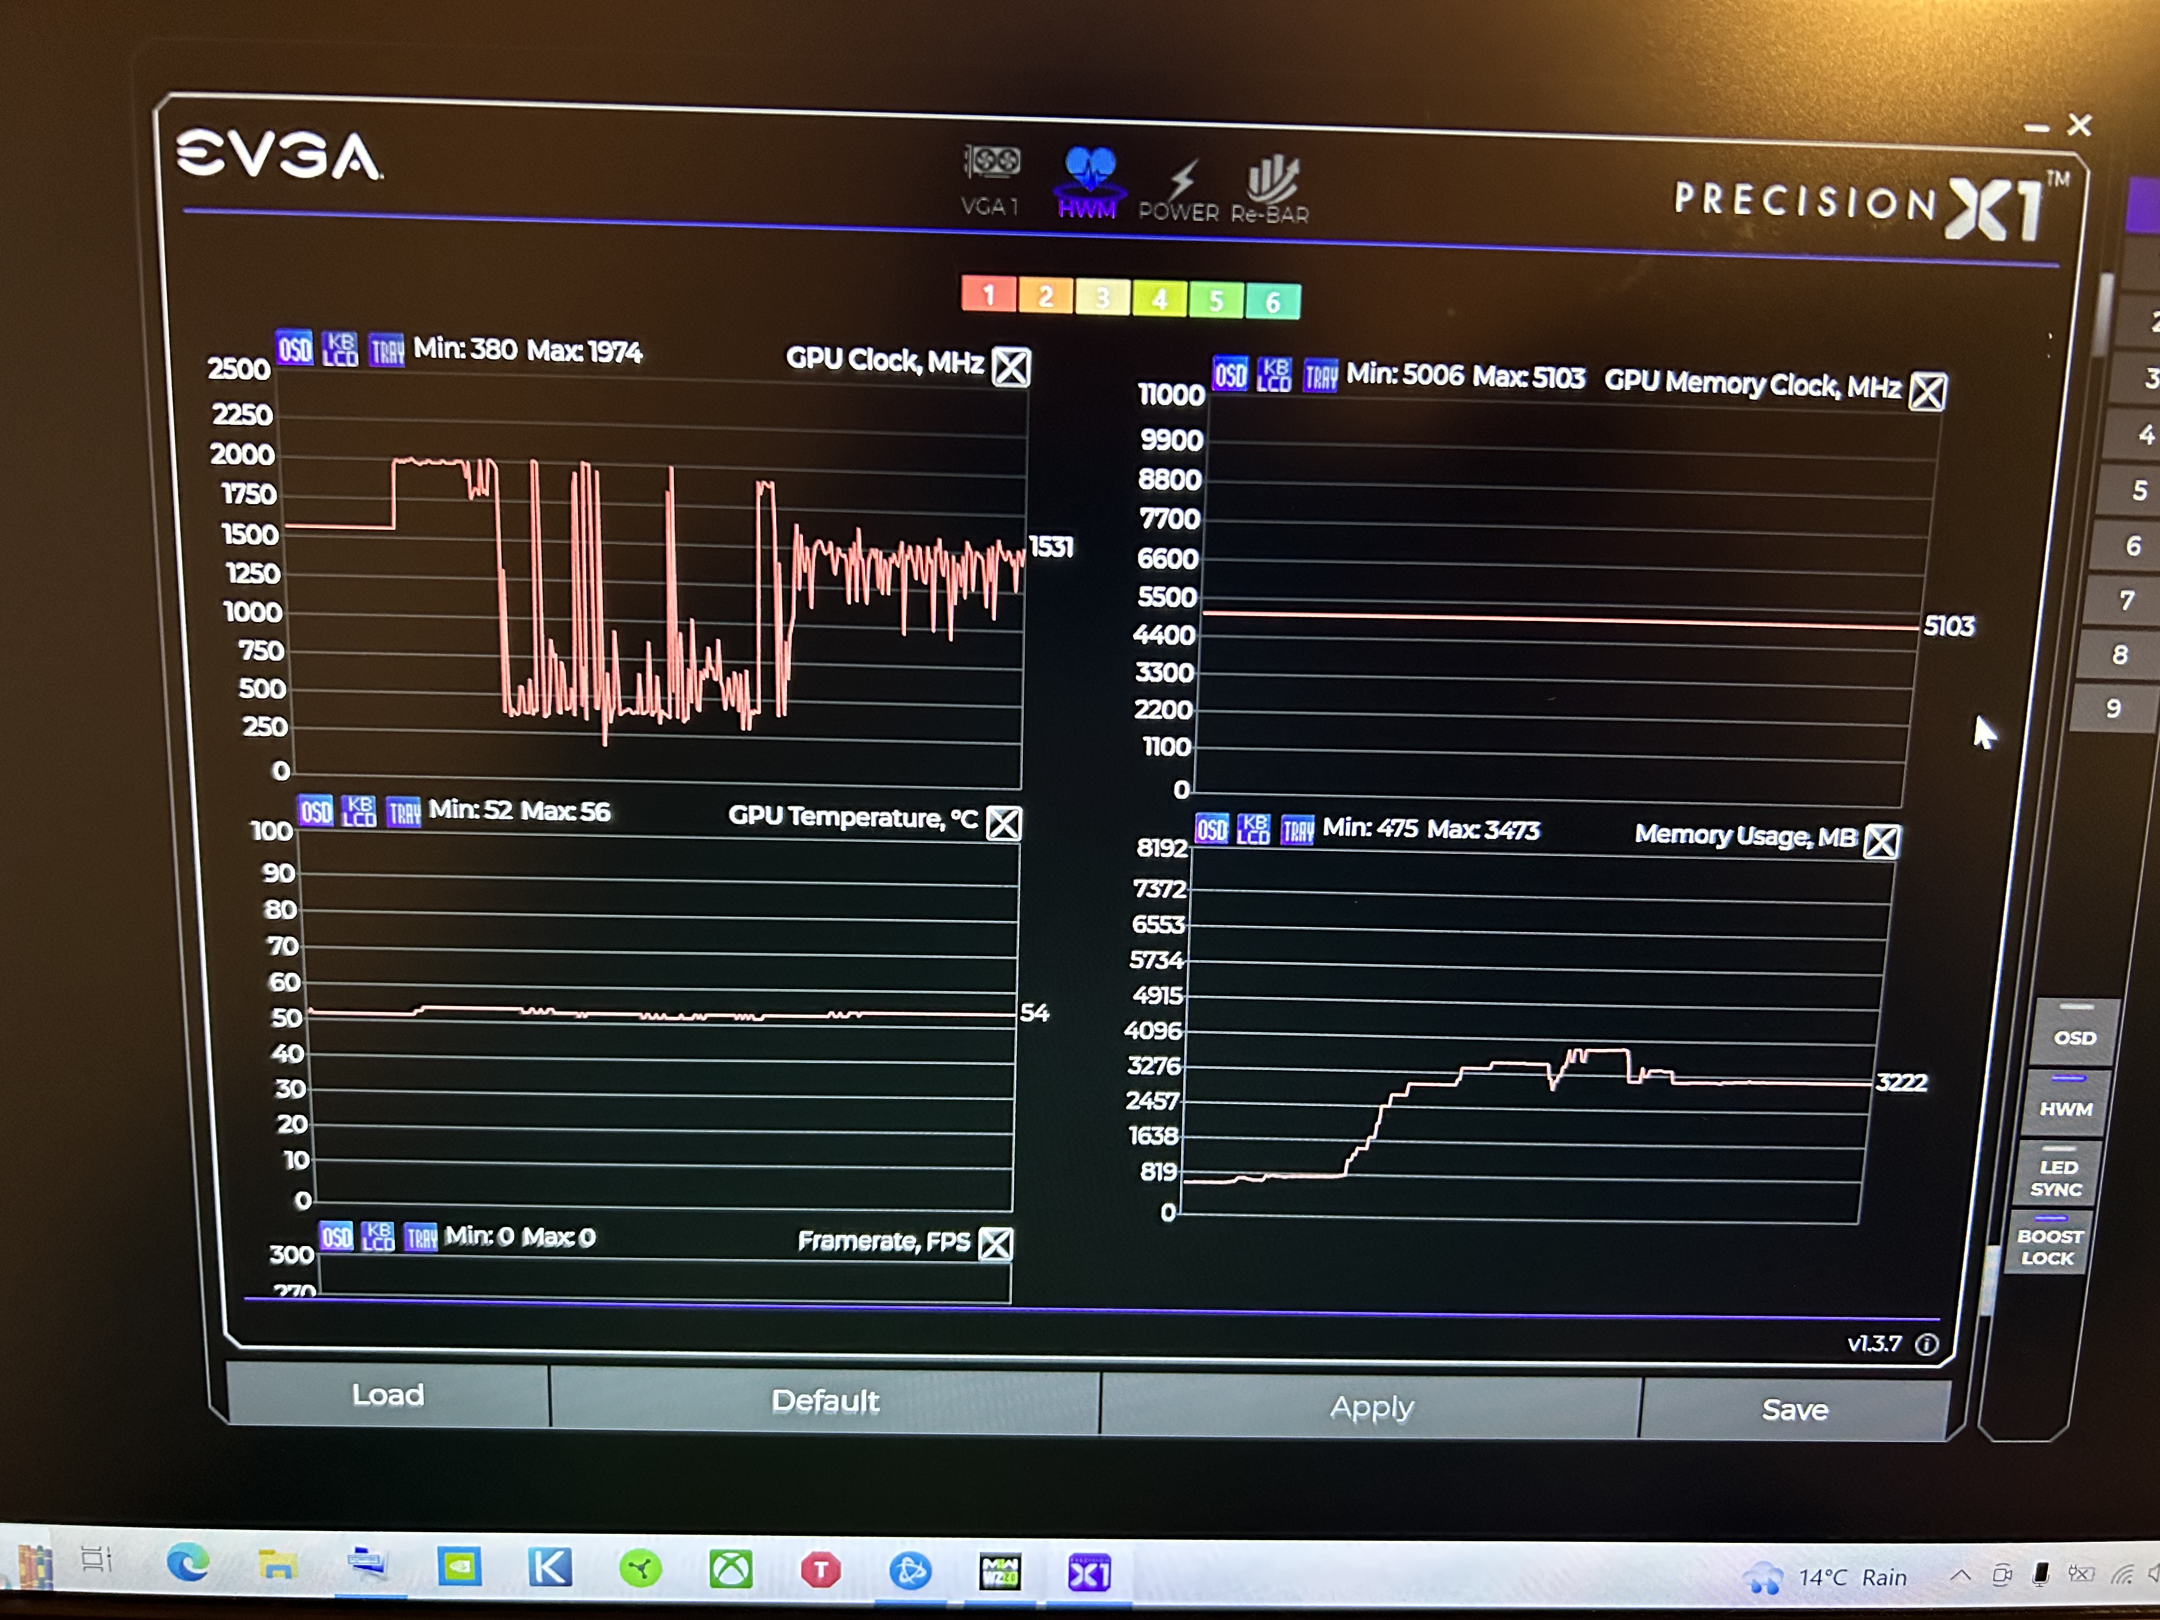Toggle TRAY for the Framerate graph
This screenshot has height=1620, width=2160.
tap(421, 1238)
